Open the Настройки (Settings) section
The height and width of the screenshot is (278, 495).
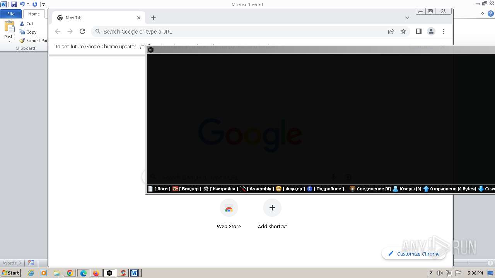click(x=224, y=189)
